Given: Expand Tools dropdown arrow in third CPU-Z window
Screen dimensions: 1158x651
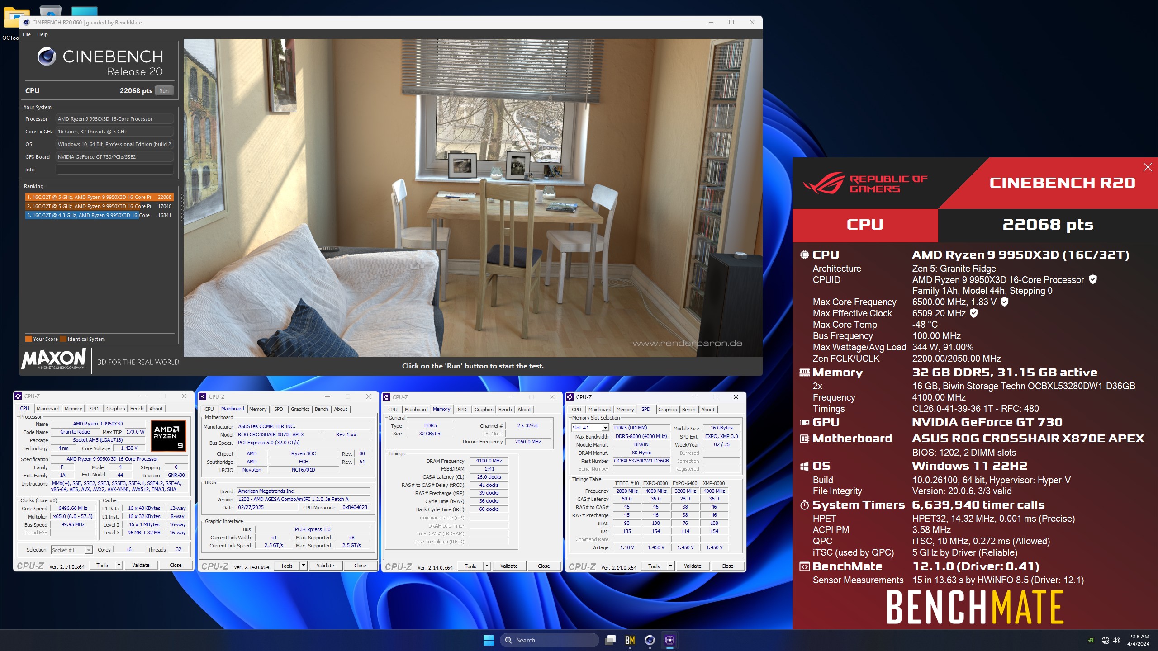Looking at the screenshot, I should click(487, 566).
